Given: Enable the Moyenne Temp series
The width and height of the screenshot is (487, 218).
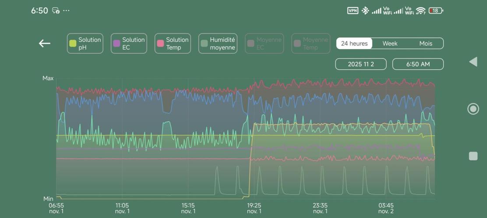Looking at the screenshot, I should click(311, 44).
